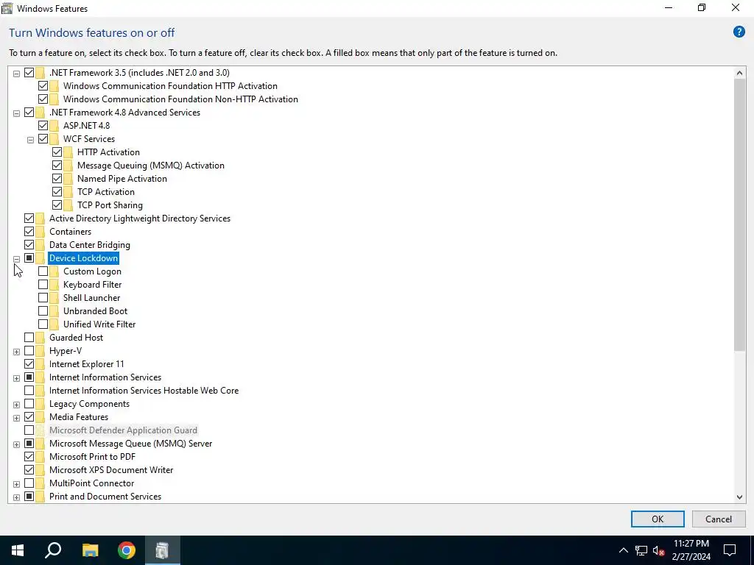Click the features list scrollbar thumb

tap(739, 215)
